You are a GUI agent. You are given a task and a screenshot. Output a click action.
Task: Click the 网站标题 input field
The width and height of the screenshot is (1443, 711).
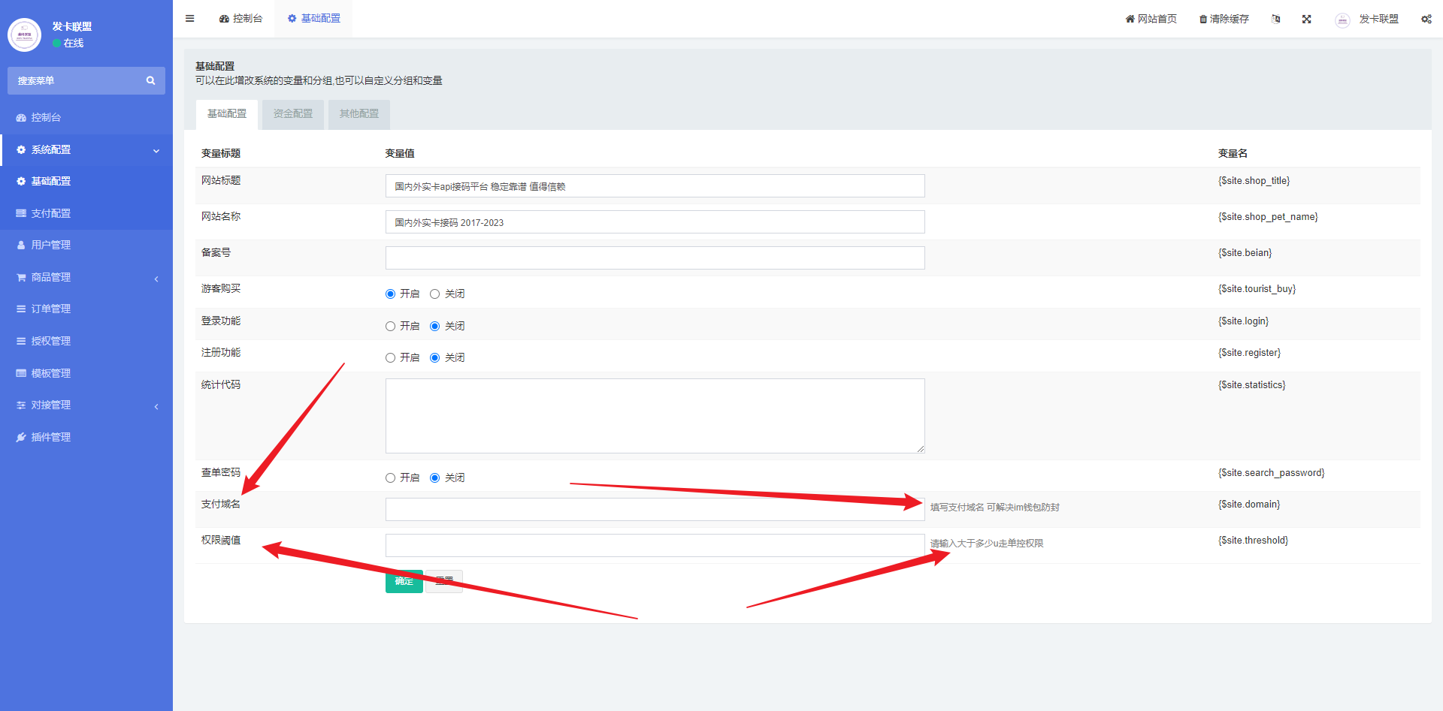[655, 186]
